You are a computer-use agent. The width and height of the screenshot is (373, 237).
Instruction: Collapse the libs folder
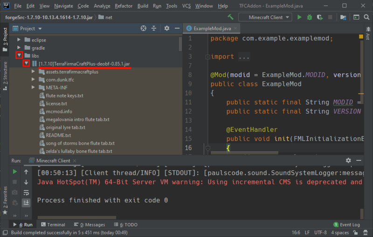19,56
